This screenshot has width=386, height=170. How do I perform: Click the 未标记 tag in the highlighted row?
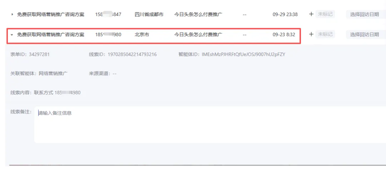(325, 34)
